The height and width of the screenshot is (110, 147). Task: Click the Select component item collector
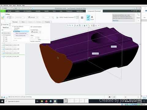(x=21, y=33)
